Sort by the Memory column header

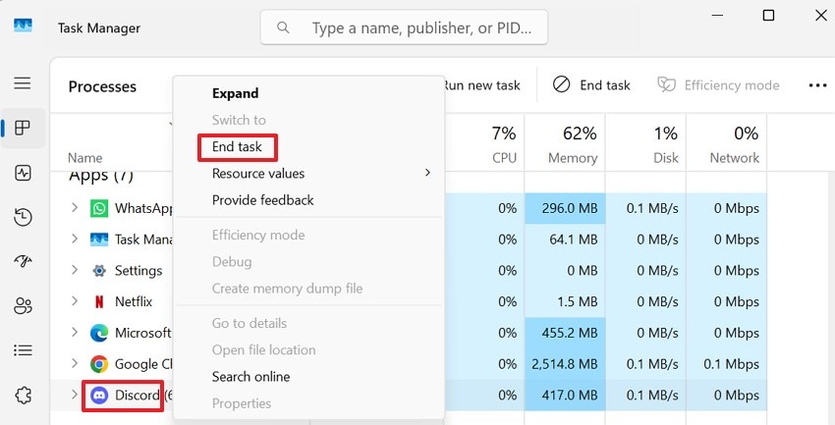tap(565, 142)
